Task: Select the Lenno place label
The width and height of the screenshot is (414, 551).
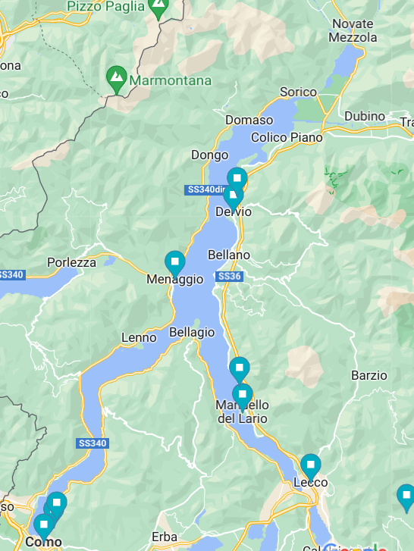Action: [x=139, y=338]
